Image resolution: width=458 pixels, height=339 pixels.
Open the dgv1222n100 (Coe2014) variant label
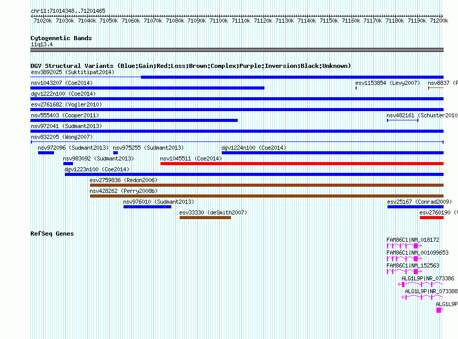point(63,94)
